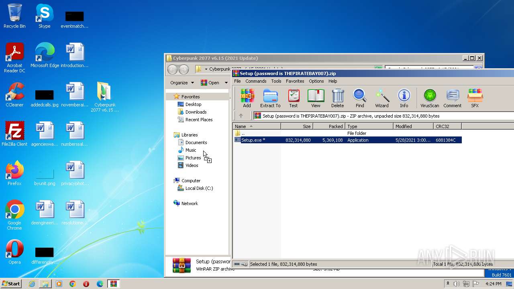Select Videos library in navigation pane
This screenshot has height=289, width=514.
tap(192, 165)
